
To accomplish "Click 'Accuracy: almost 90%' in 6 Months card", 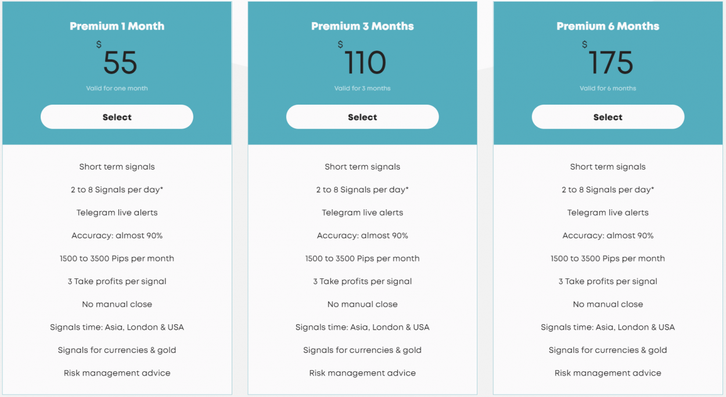I will tap(608, 235).
